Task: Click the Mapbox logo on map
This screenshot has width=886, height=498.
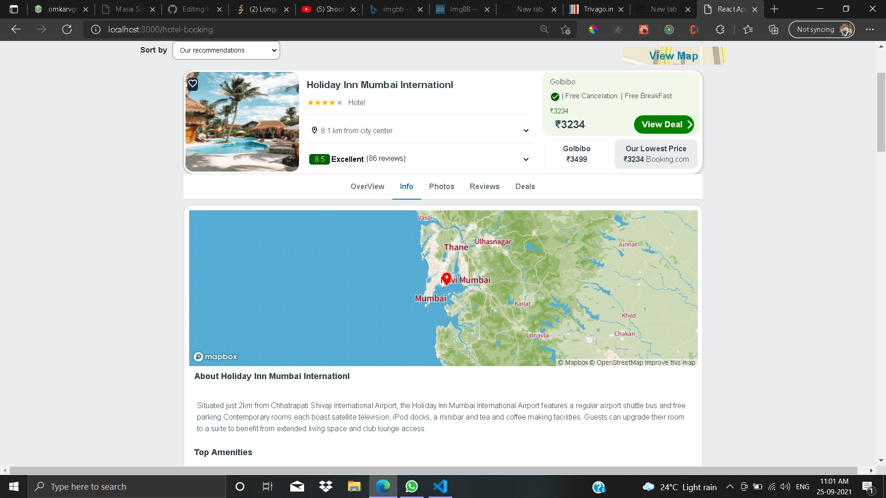Action: click(215, 356)
